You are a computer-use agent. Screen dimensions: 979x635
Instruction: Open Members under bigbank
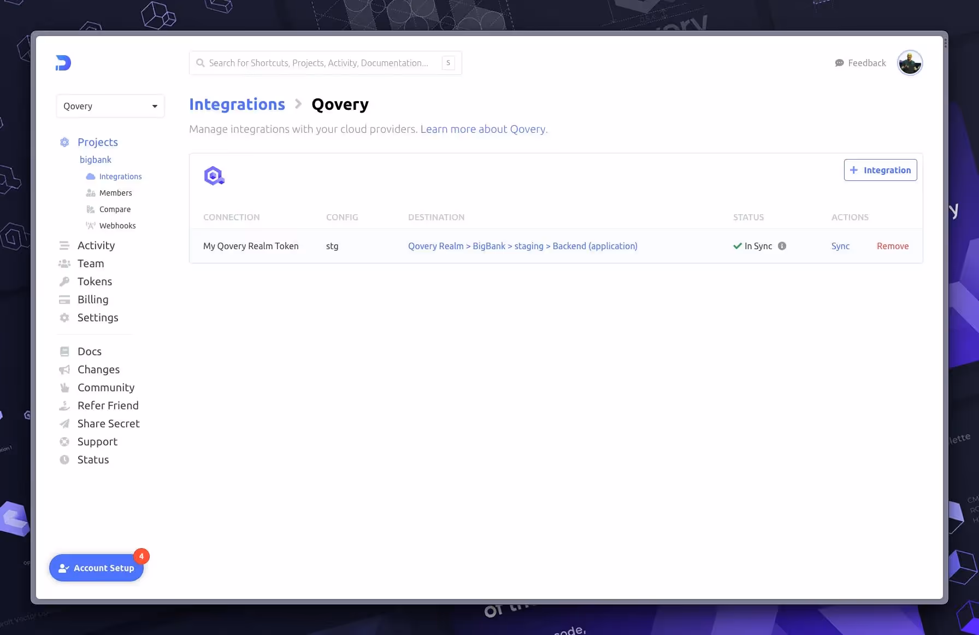(x=116, y=193)
